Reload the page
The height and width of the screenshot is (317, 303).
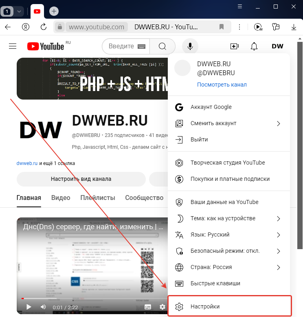click(43, 27)
